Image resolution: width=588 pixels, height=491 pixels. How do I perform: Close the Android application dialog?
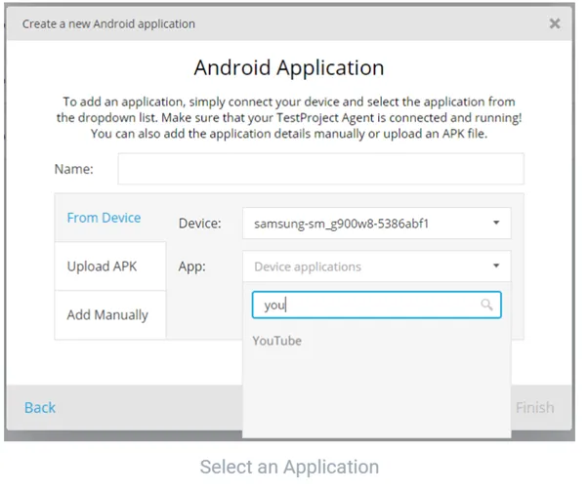[555, 23]
